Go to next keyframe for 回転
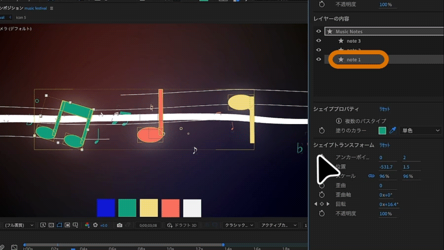This screenshot has height=250, width=444. click(x=328, y=204)
